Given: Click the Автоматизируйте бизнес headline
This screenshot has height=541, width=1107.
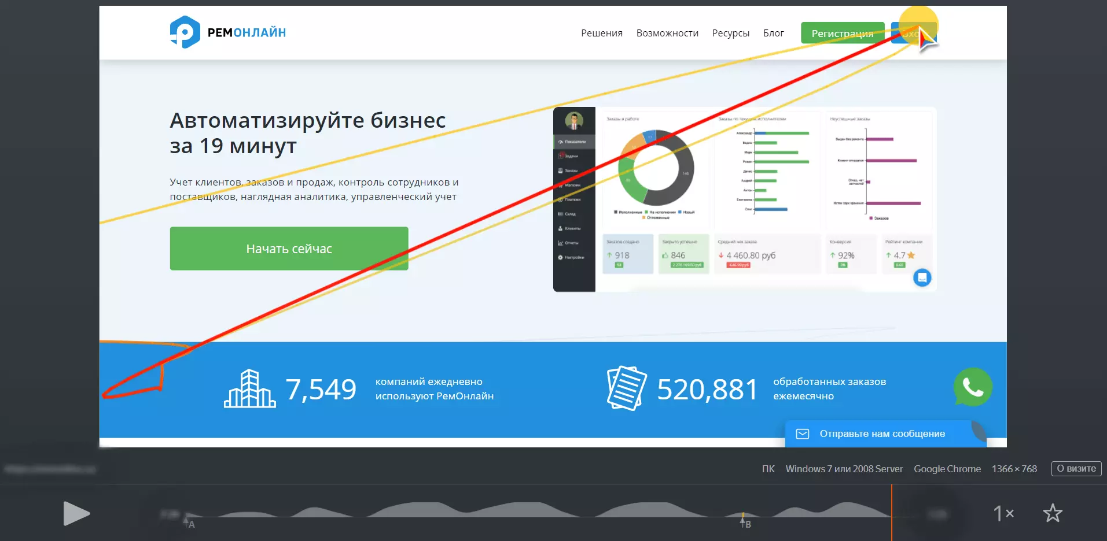Looking at the screenshot, I should coord(308,133).
